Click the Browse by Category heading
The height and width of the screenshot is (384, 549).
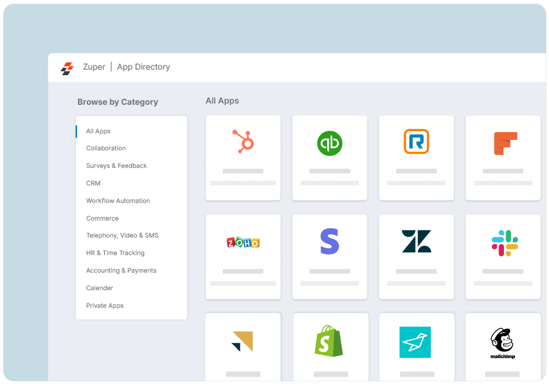(117, 102)
